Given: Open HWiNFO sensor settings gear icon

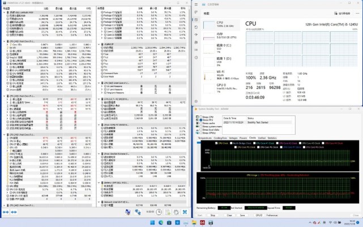Looking at the screenshot, I should 176,212.
